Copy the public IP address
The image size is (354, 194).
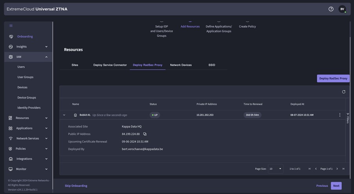point(145,134)
